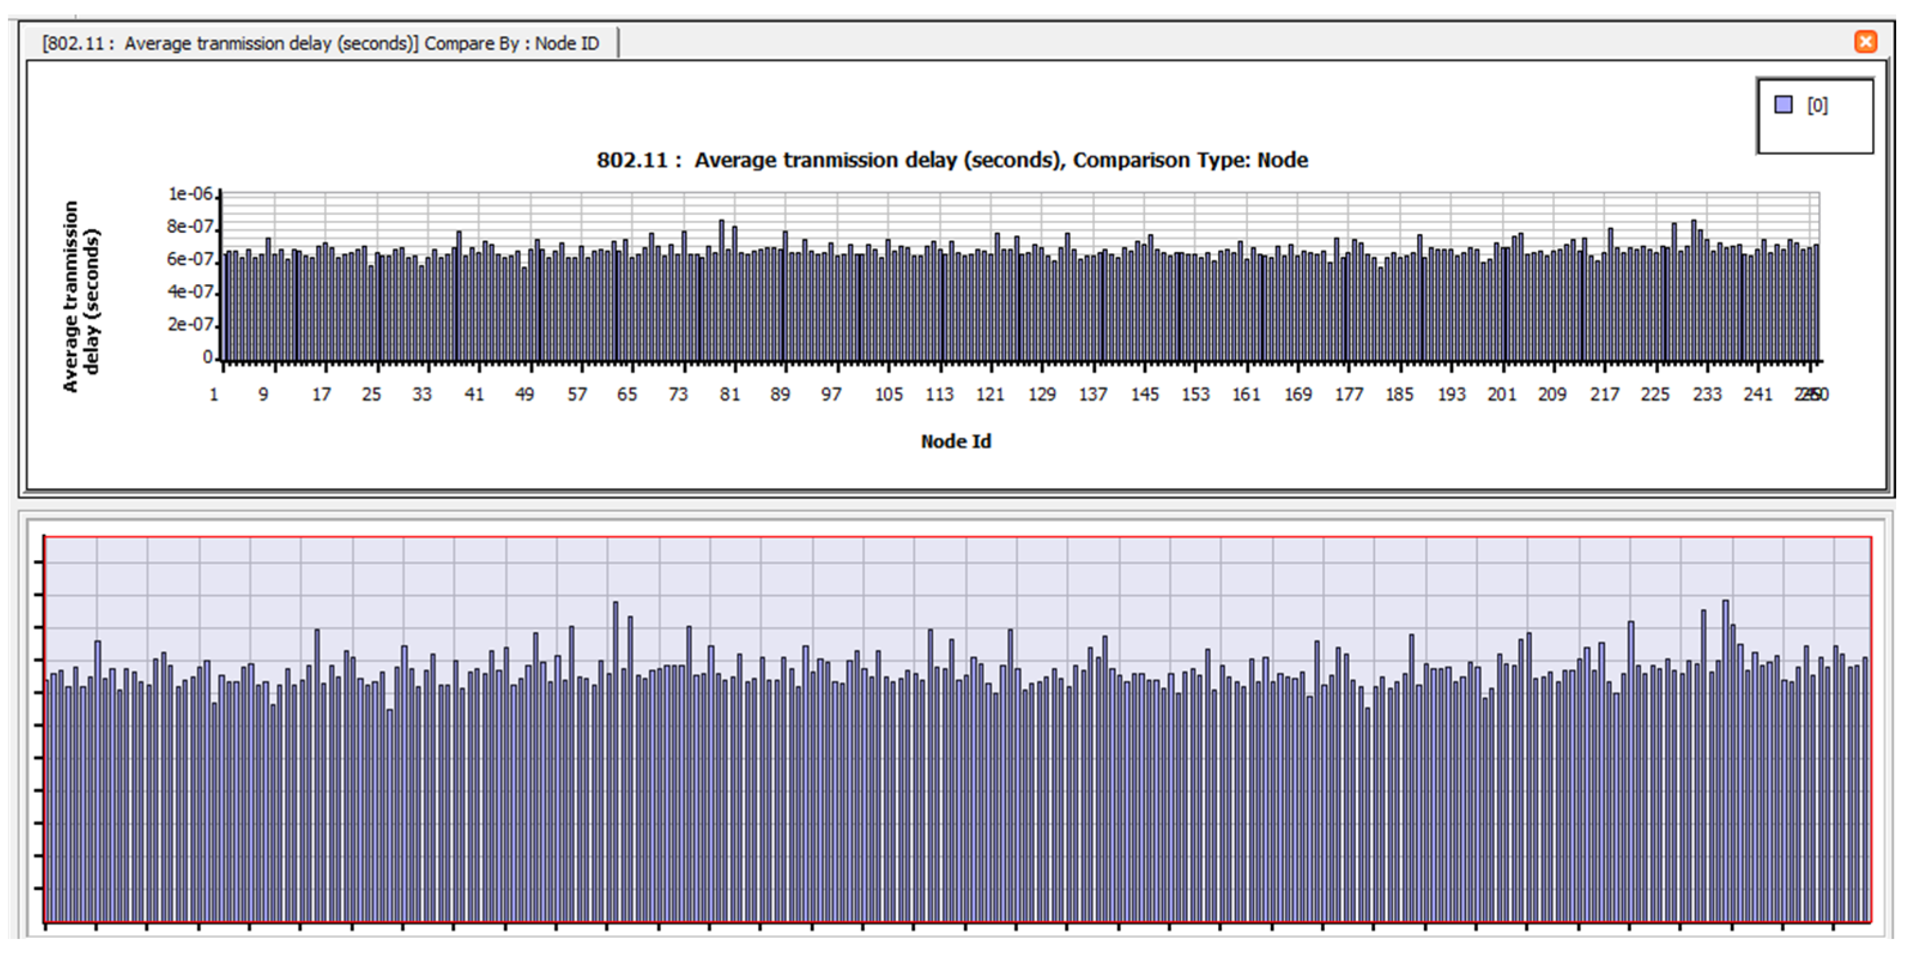1917x958 pixels.
Task: Click the 8e-07 y-axis tick label
Action: pyautogui.click(x=190, y=227)
